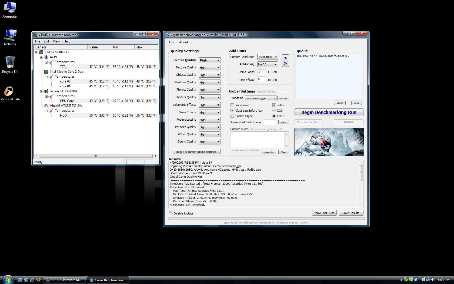Toggle the 64 bit checkbox

coord(274,105)
